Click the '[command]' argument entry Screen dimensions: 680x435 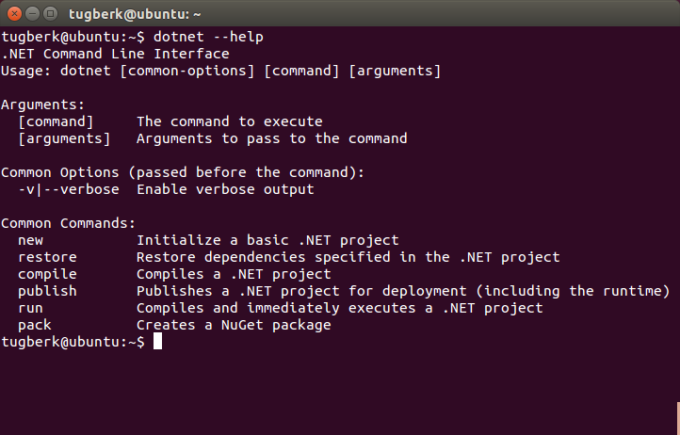click(x=56, y=121)
